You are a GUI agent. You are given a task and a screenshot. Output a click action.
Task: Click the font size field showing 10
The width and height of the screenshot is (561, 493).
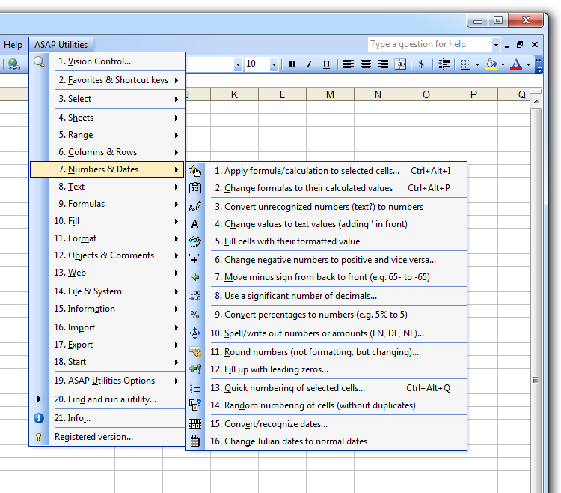(x=257, y=64)
